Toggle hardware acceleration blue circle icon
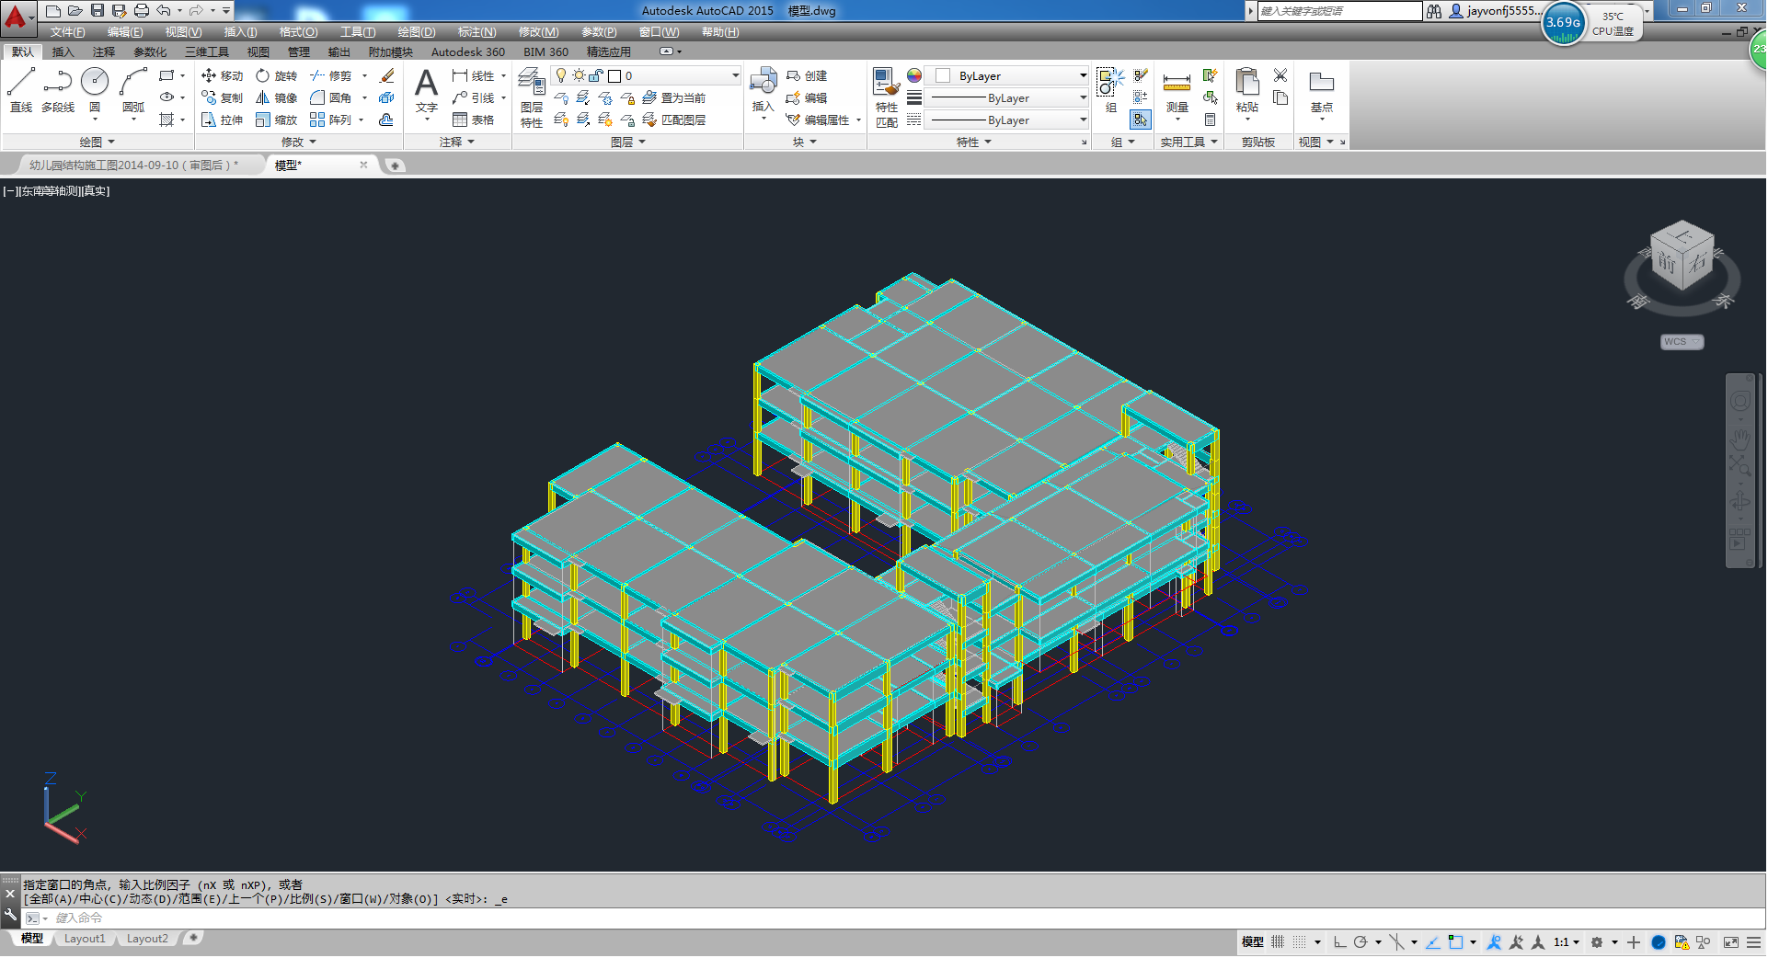The height and width of the screenshot is (958, 1768). tap(1659, 942)
